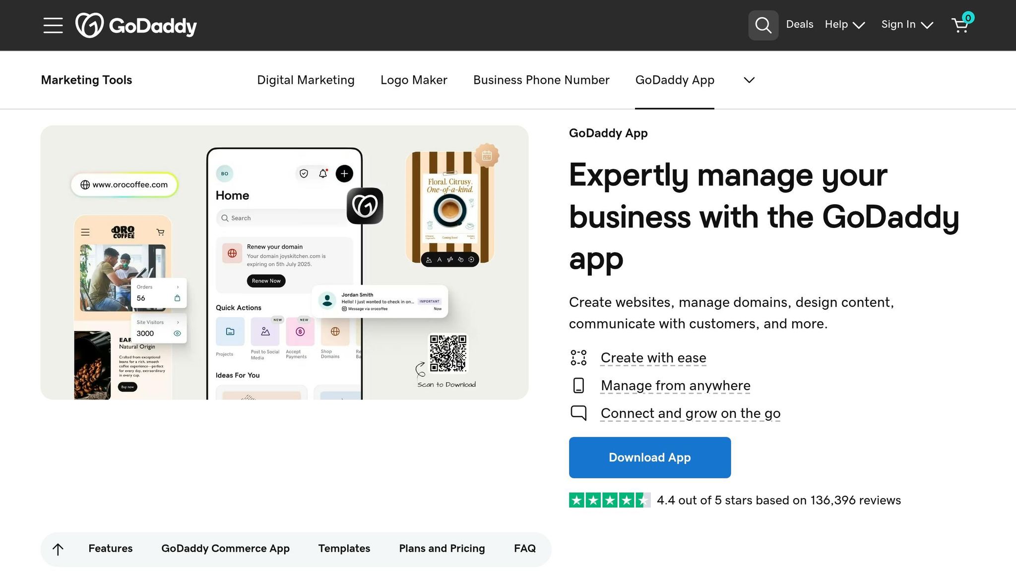Jump to GoDaddy Commerce App section

[225, 549]
